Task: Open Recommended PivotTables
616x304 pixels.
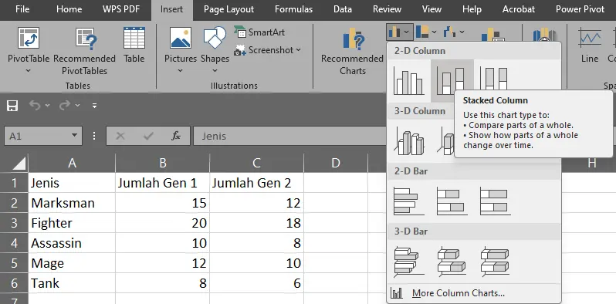Action: point(84,51)
